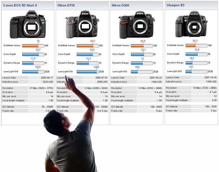Select the red score value 56.3
The image size is (219, 172).
[195, 41]
